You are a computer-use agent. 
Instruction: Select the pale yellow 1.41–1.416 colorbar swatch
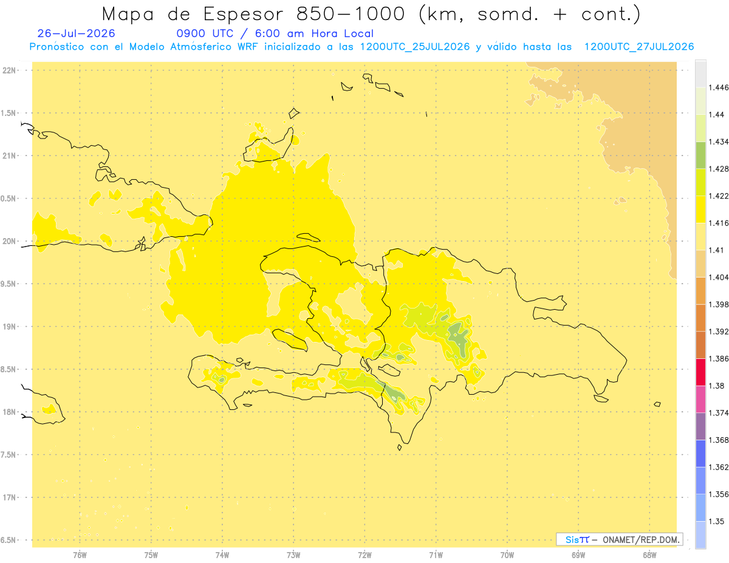tap(700, 236)
